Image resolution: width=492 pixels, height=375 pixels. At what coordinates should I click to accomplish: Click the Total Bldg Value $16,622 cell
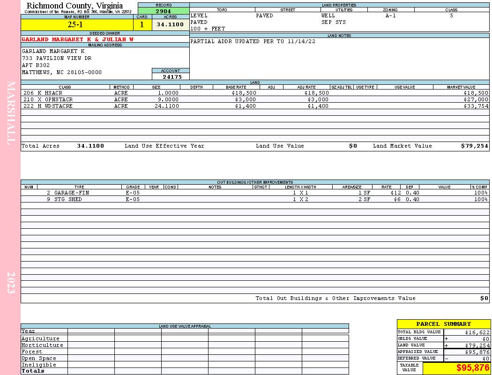(467, 332)
